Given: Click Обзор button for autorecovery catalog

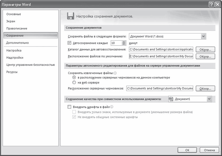Looking at the screenshot, I should [x=205, y=50].
